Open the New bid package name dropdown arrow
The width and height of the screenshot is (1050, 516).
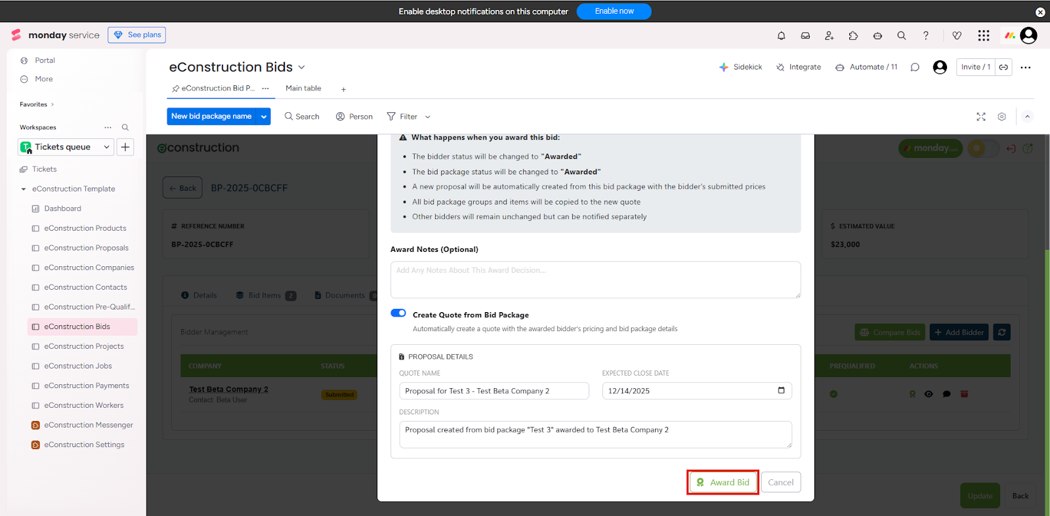[264, 117]
